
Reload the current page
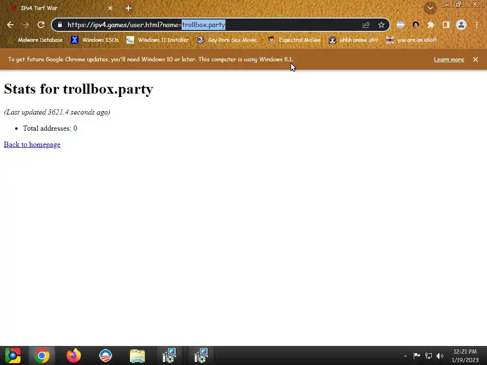point(41,25)
